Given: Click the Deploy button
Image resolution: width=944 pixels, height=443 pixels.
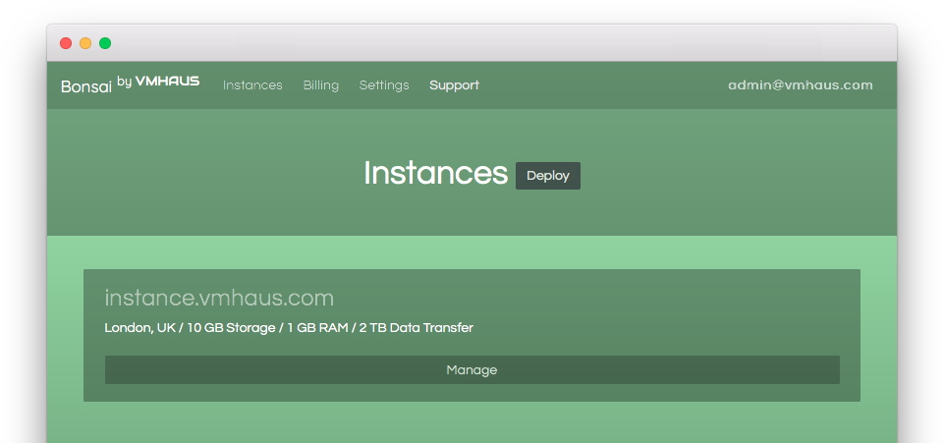Looking at the screenshot, I should click(548, 176).
